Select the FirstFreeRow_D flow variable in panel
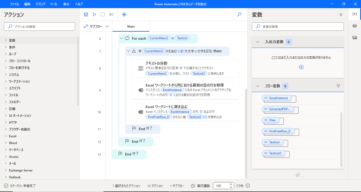 tap(278, 131)
